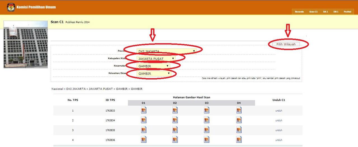This screenshot has height=147, width=358.
Task: Click the KPU logo in header
Action: pos(11,7)
